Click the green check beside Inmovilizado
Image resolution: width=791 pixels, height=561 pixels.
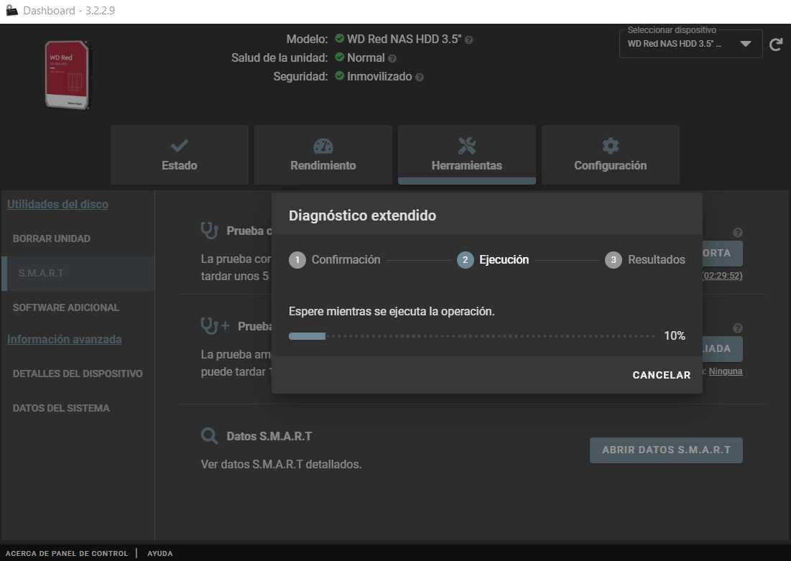coord(340,75)
